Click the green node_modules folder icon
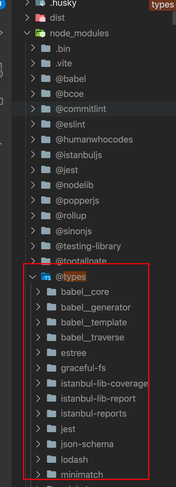This screenshot has width=176, height=487. (x=40, y=33)
